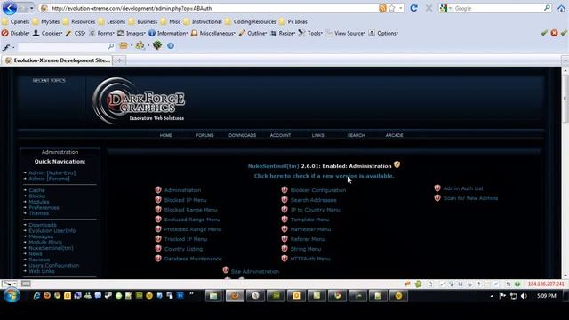Click shield icon beside Harvester Menu
This screenshot has width=569, height=320.
pos(284,229)
